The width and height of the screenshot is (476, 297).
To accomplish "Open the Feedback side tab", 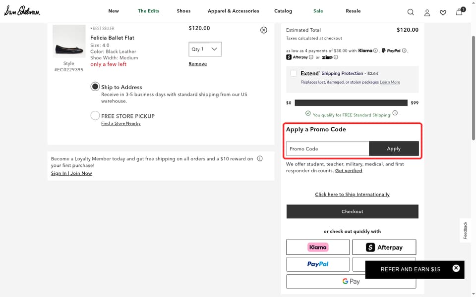I will [x=466, y=230].
